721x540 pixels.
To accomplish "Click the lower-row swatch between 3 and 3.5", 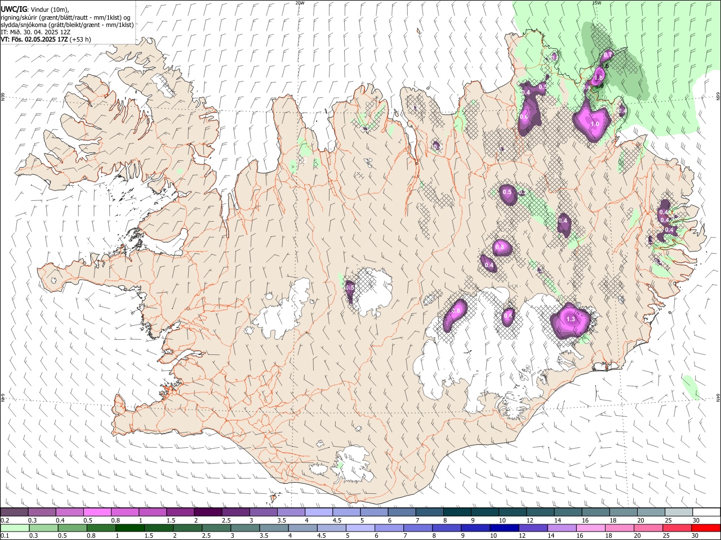I will (x=245, y=528).
